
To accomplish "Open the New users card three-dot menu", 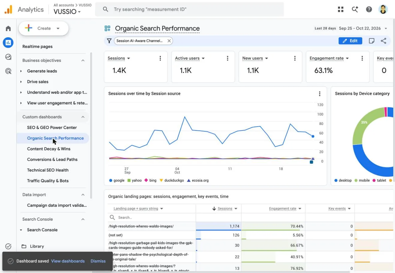I will 295,58.
